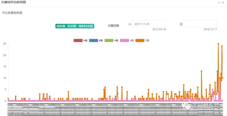The height and width of the screenshot is (116, 227).
Task: Show the 3星 series via legend label
Action: click(x=116, y=41)
